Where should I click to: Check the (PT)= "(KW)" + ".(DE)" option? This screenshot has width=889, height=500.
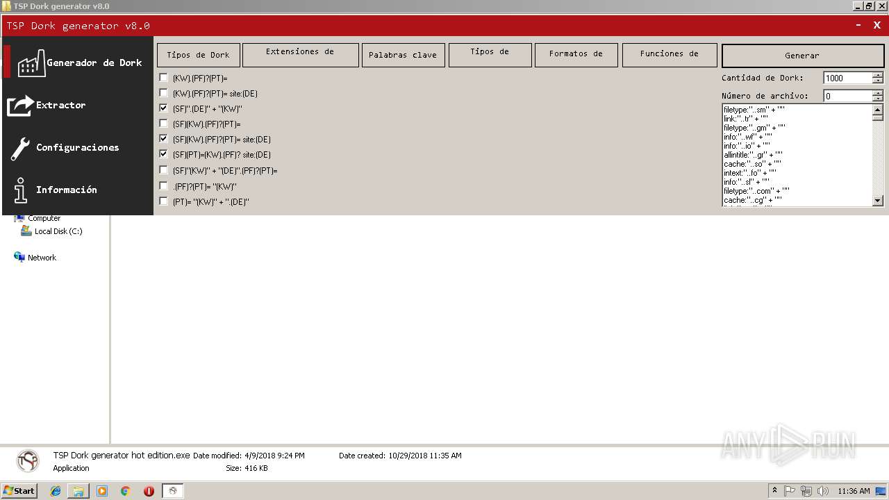[163, 201]
